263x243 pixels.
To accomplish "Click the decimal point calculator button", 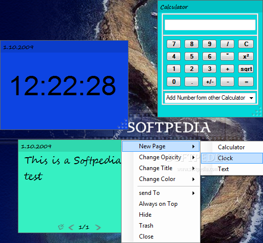I will point(192,82).
